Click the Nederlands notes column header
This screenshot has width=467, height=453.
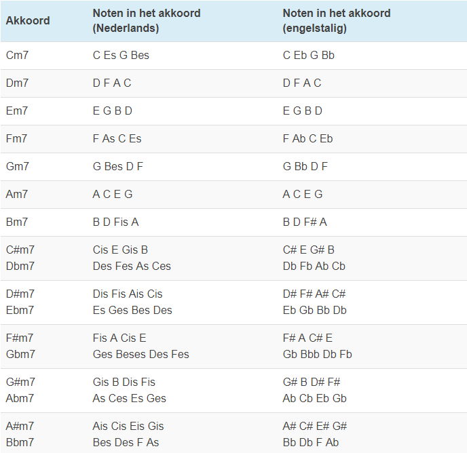[147, 20]
